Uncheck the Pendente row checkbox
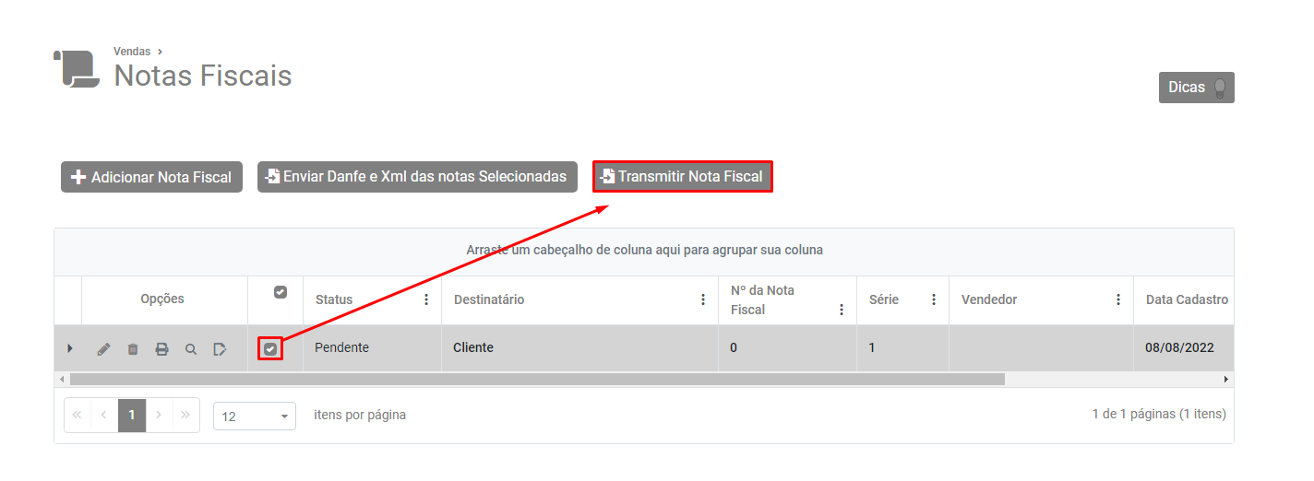The height and width of the screenshot is (481, 1314). point(270,349)
